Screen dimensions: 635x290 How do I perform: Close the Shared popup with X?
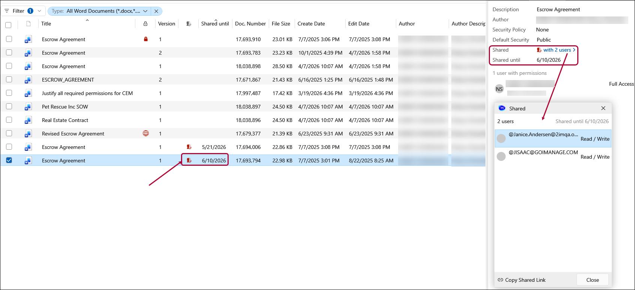(603, 108)
